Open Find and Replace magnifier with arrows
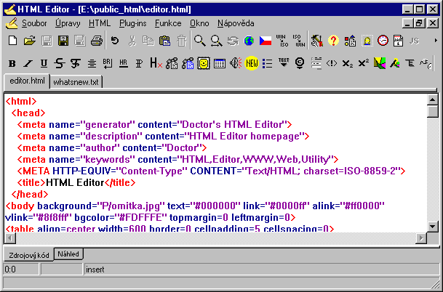The width and height of the screenshot is (443, 292). click(216, 41)
